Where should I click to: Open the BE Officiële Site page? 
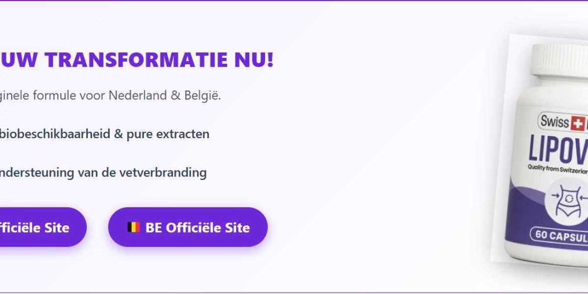click(x=188, y=227)
